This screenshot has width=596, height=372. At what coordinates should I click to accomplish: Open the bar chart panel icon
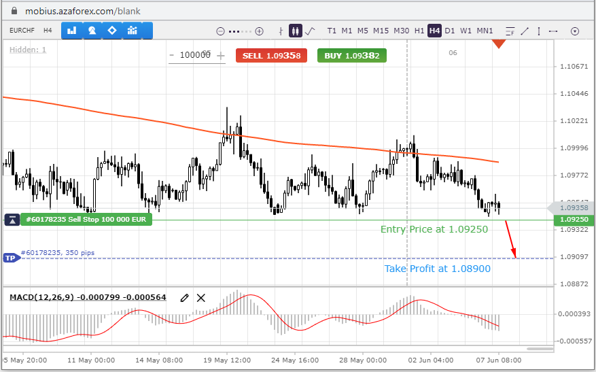72,31
